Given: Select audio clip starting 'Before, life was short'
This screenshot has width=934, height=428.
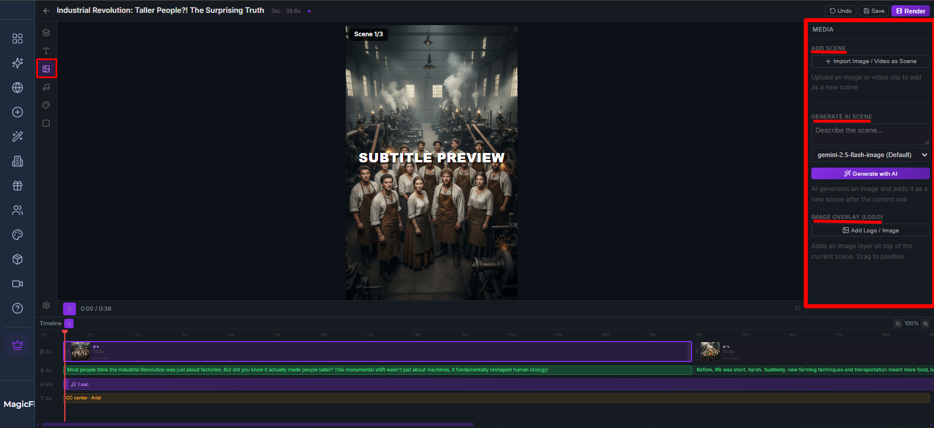Looking at the screenshot, I should pos(814,370).
